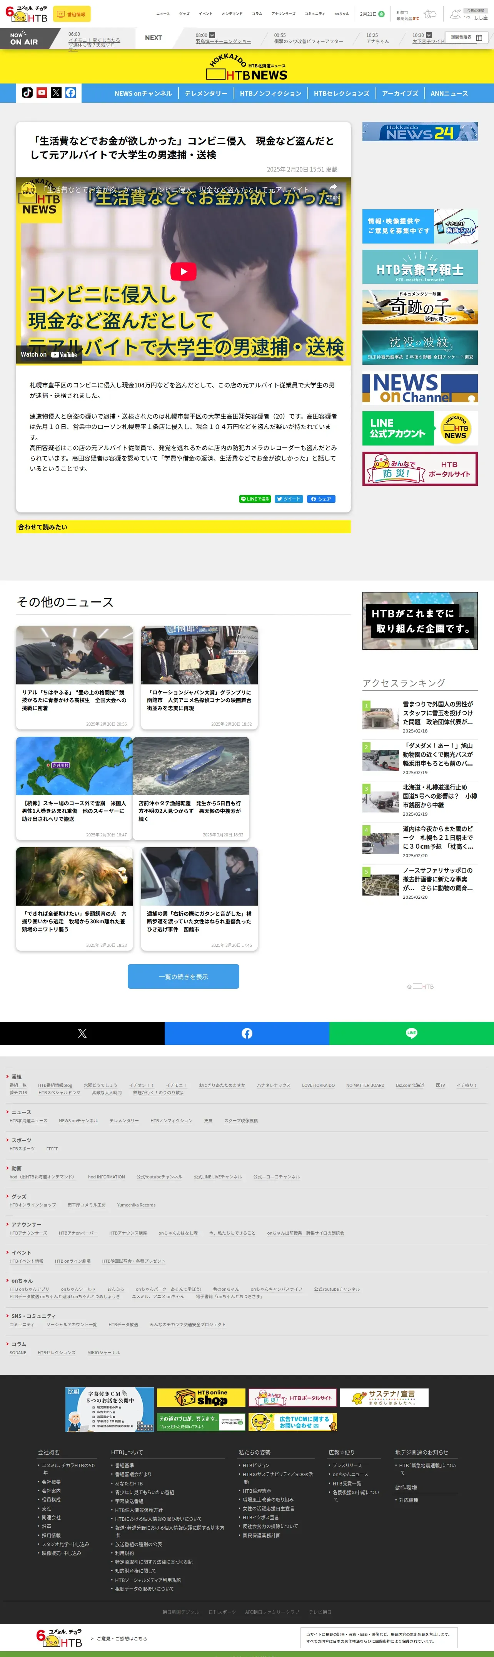This screenshot has width=494, height=1657.
Task: Select the アーカイブズ tab
Action: (400, 93)
